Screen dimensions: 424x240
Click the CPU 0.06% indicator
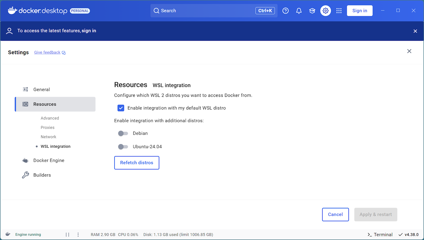(x=128, y=235)
